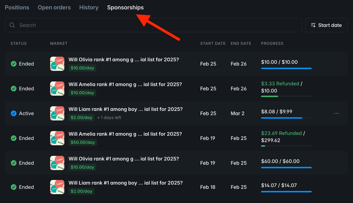The image size is (353, 203).
Task: Click the Start Date column header
Action: tap(213, 44)
